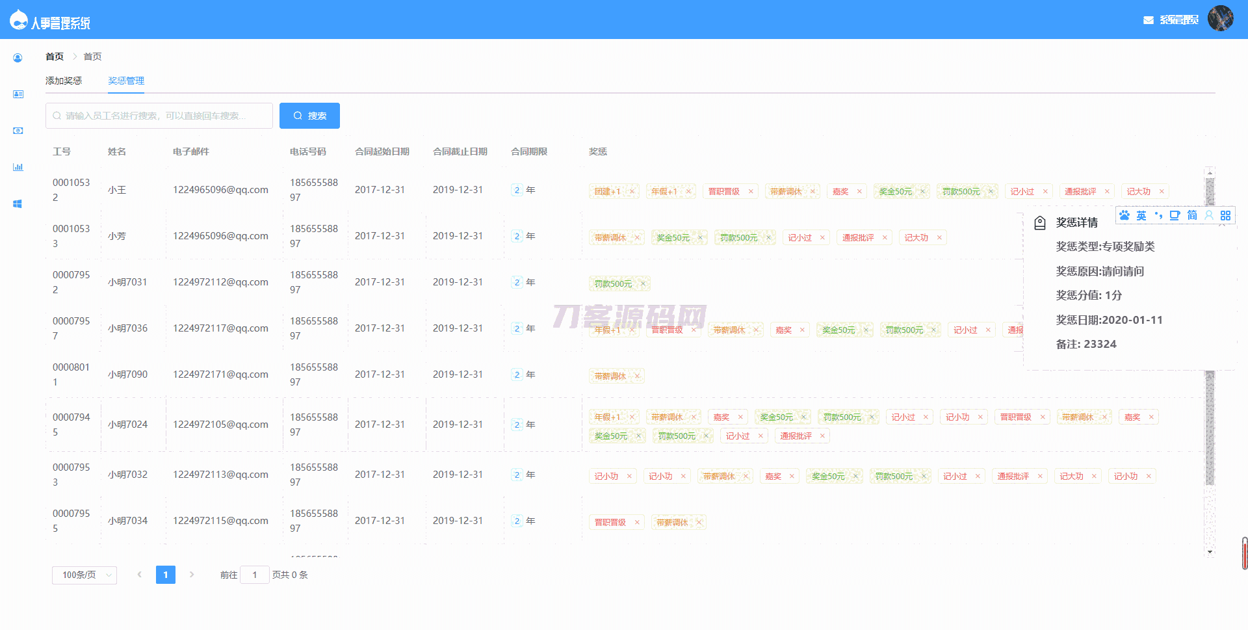Toggle the 简 simplified Chinese mode
1248x630 pixels.
[x=1192, y=215]
